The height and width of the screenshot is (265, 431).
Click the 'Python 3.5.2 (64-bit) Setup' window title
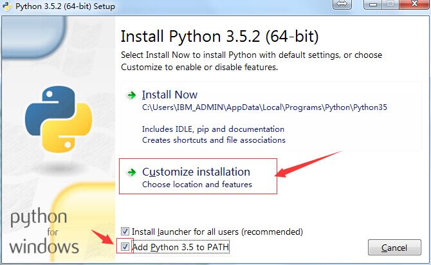pos(65,6)
